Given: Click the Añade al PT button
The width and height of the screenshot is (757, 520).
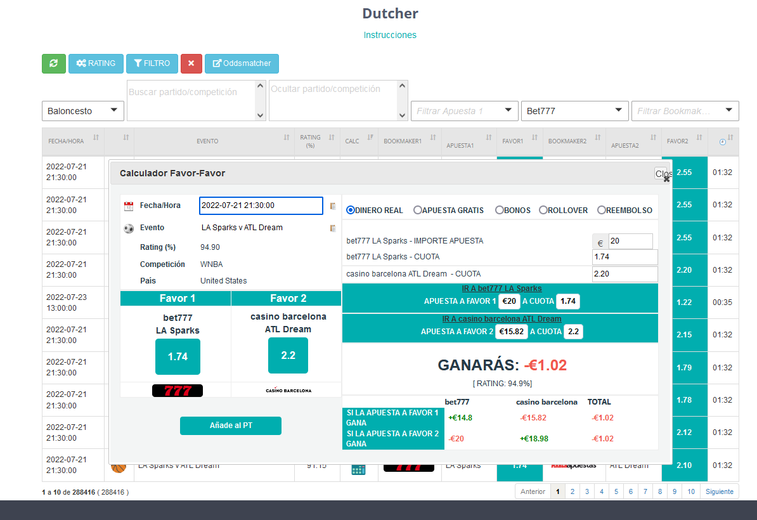Looking at the screenshot, I should (231, 426).
